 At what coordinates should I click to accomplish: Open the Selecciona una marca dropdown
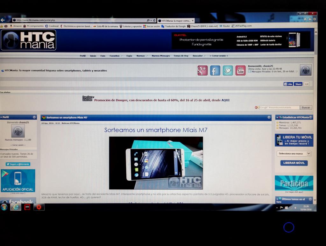(294, 153)
